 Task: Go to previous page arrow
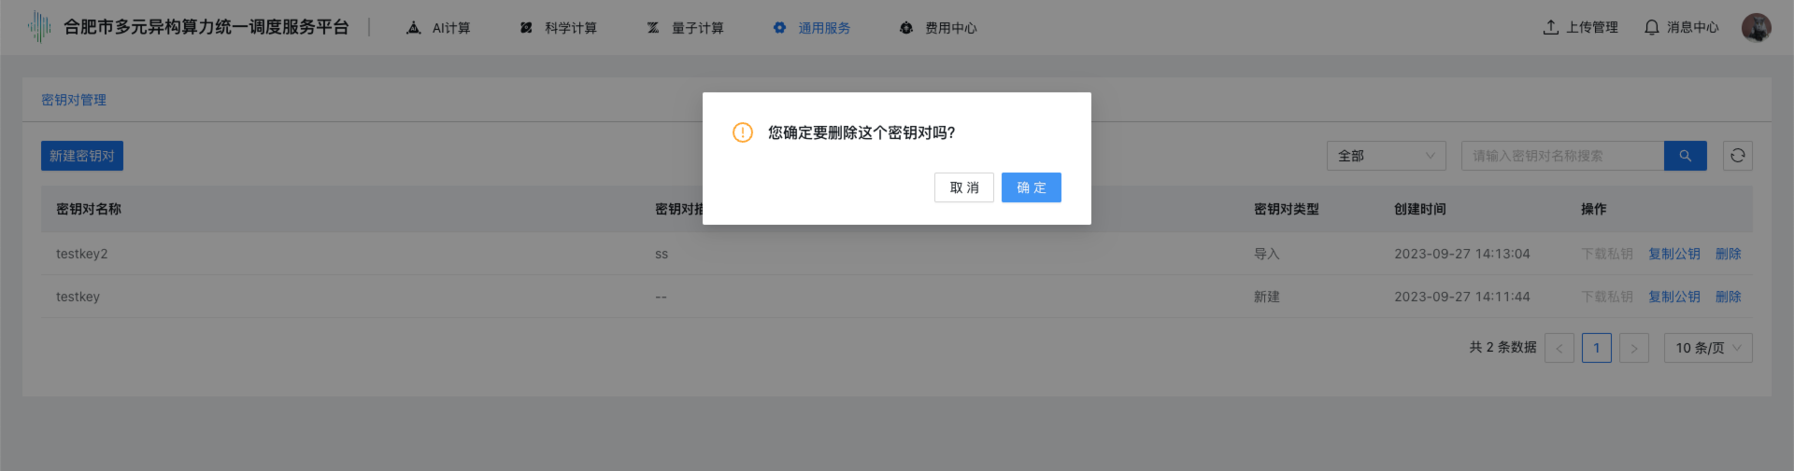coord(1559,348)
